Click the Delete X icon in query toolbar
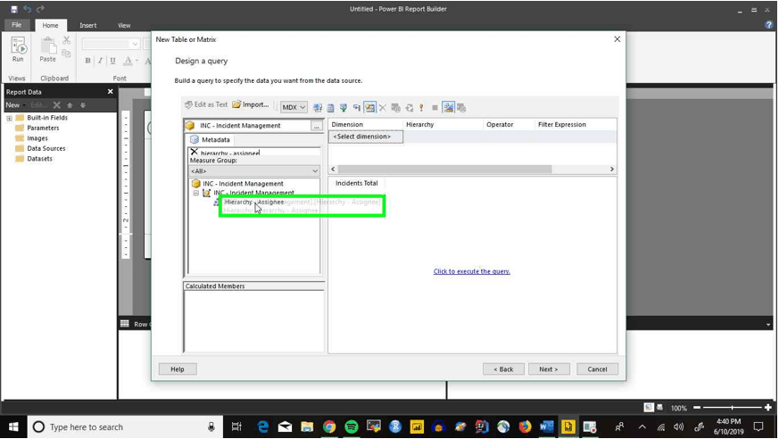 pos(383,107)
